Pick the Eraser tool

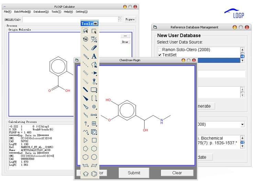[94, 48]
